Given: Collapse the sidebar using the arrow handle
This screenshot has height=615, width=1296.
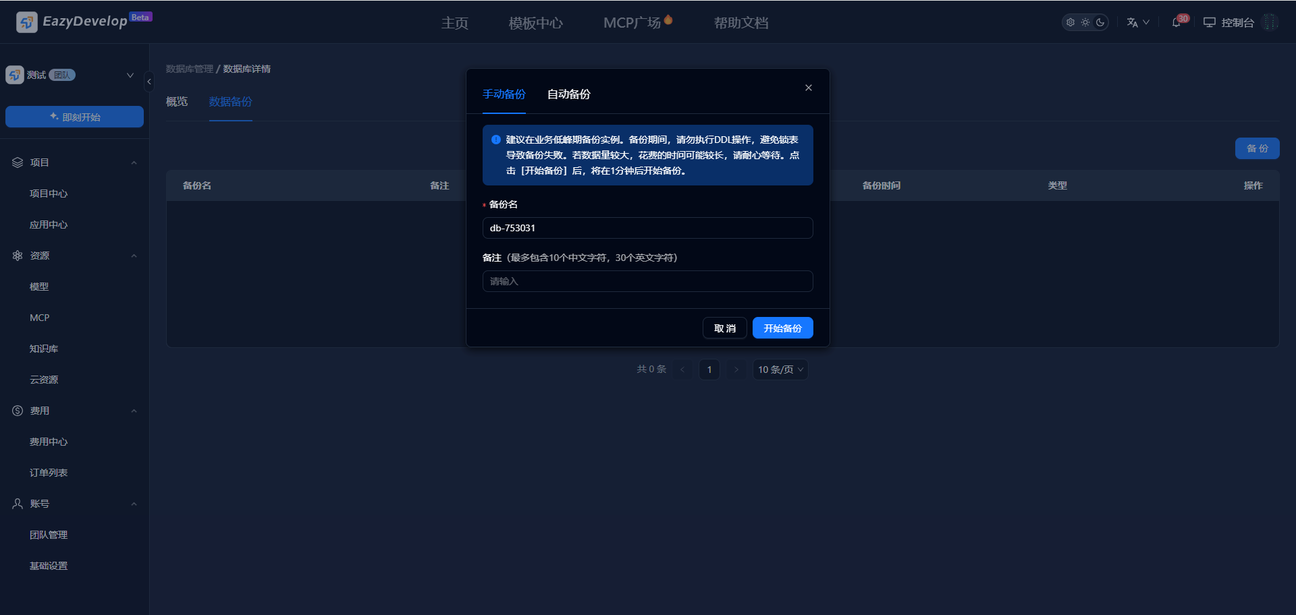Looking at the screenshot, I should pos(149,82).
